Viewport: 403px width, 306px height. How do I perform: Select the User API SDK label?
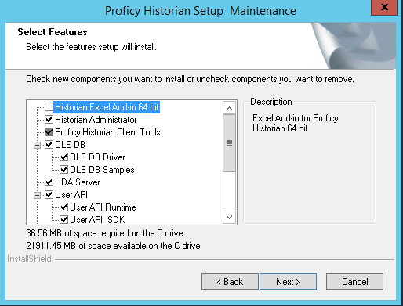click(x=97, y=220)
